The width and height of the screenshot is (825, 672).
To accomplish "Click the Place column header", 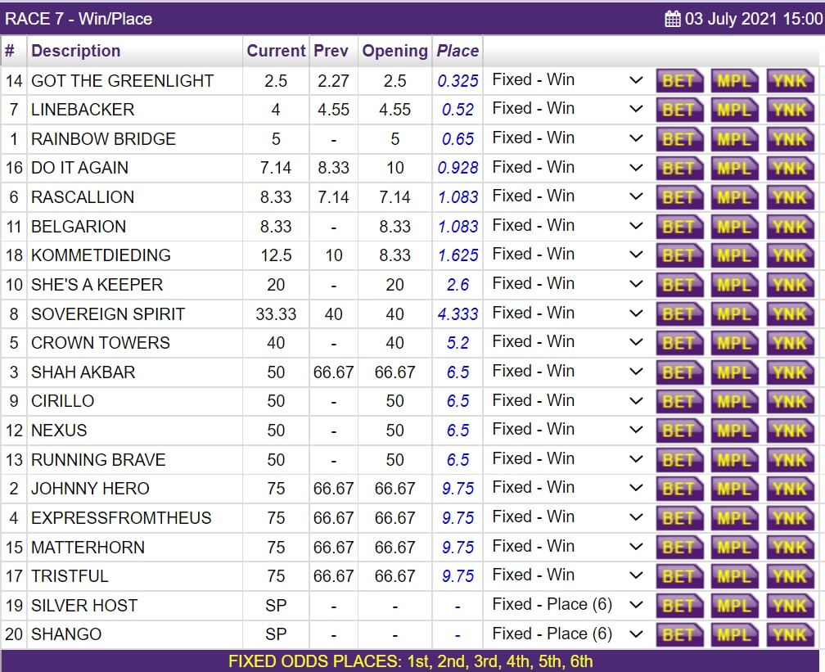I will [x=458, y=51].
